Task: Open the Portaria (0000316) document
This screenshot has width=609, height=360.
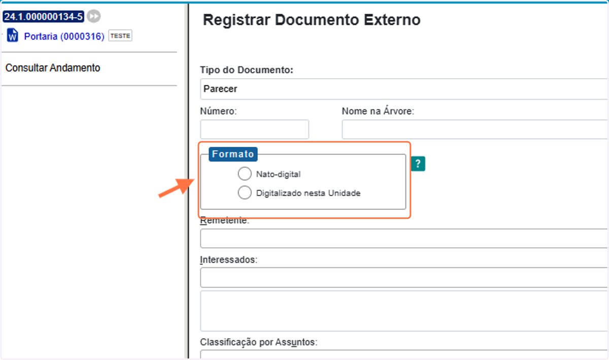Action: (64, 37)
